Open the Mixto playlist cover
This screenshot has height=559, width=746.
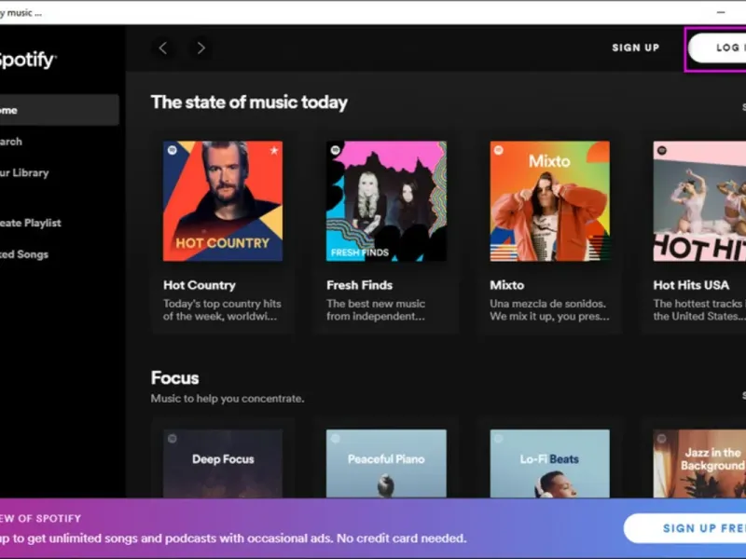549,201
